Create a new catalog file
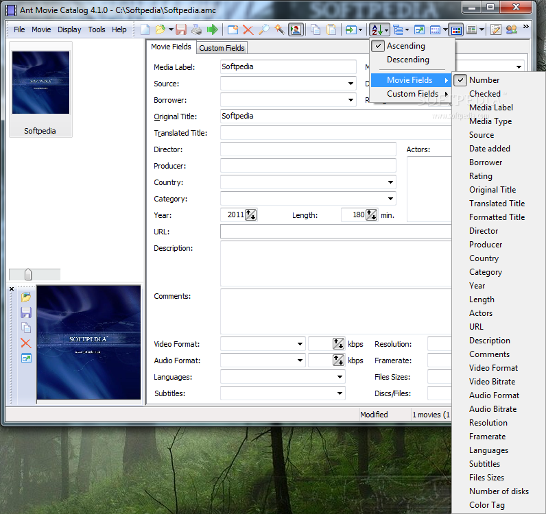The width and height of the screenshot is (546, 514). pyautogui.click(x=145, y=30)
